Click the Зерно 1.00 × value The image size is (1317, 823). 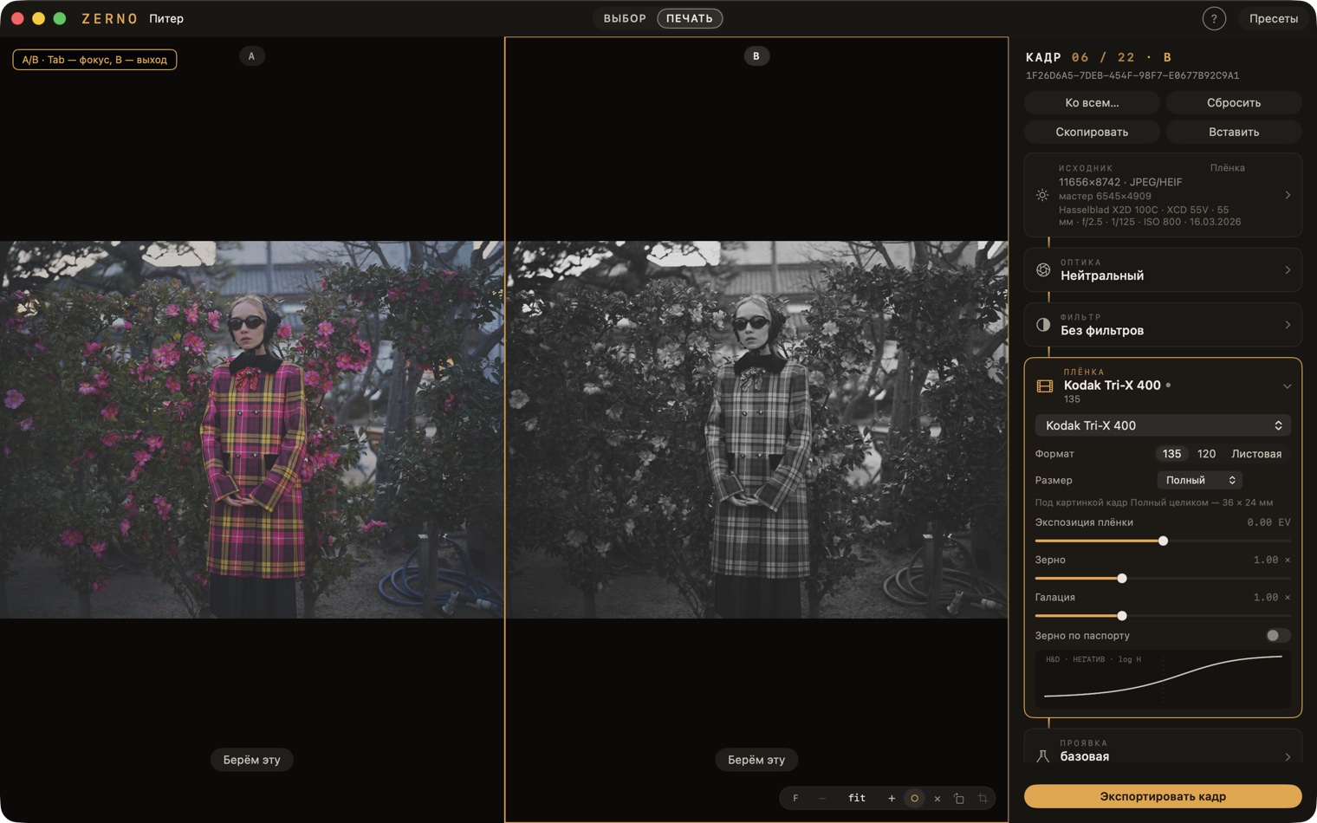1272,561
